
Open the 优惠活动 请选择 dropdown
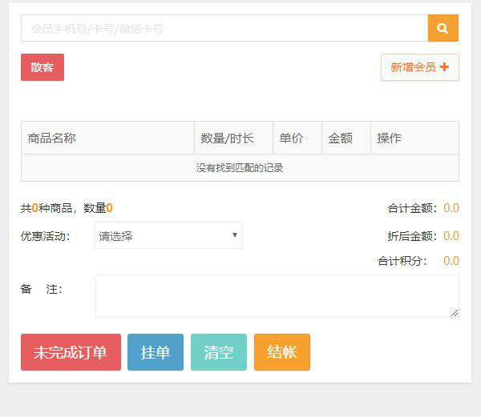(168, 235)
